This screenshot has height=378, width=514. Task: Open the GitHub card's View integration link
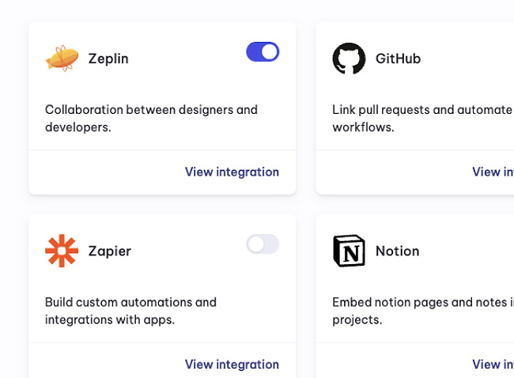pyautogui.click(x=493, y=172)
